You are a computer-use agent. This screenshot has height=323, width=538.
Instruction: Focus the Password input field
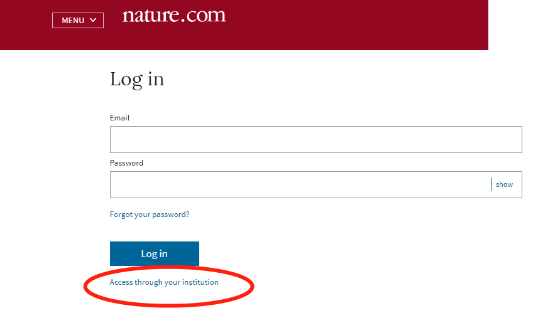[x=300, y=184]
